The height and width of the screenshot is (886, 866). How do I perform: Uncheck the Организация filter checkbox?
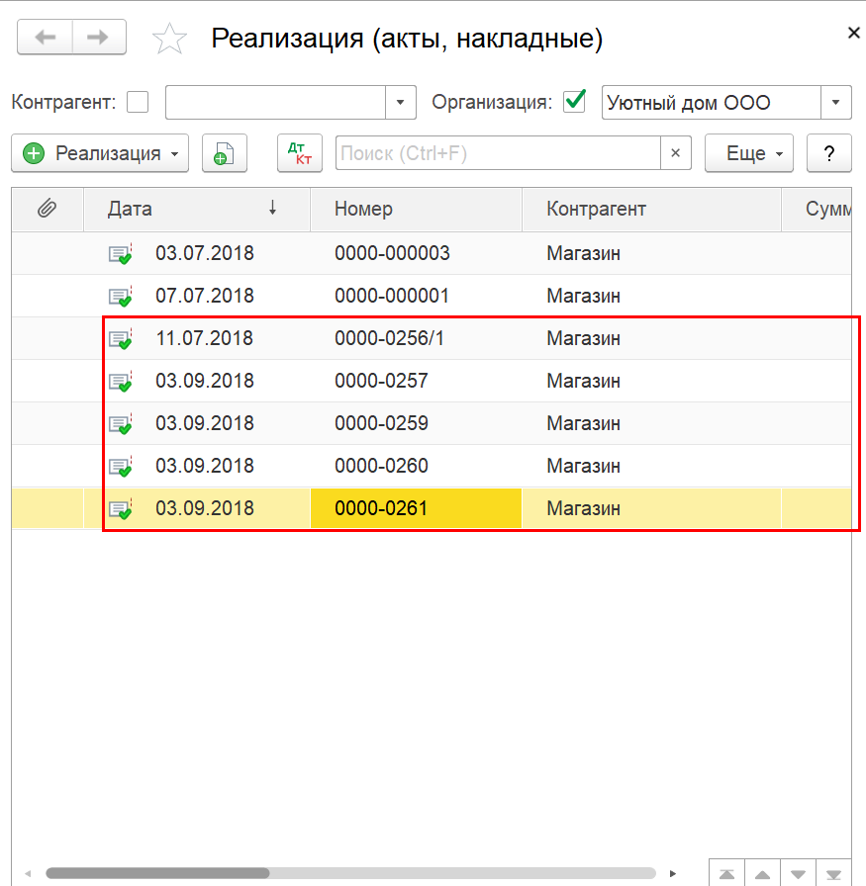point(574,102)
